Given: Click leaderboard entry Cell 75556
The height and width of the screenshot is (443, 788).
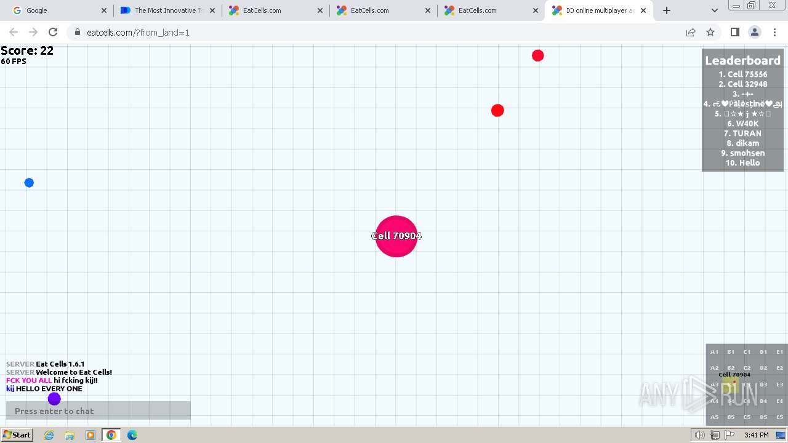Looking at the screenshot, I should [x=742, y=74].
